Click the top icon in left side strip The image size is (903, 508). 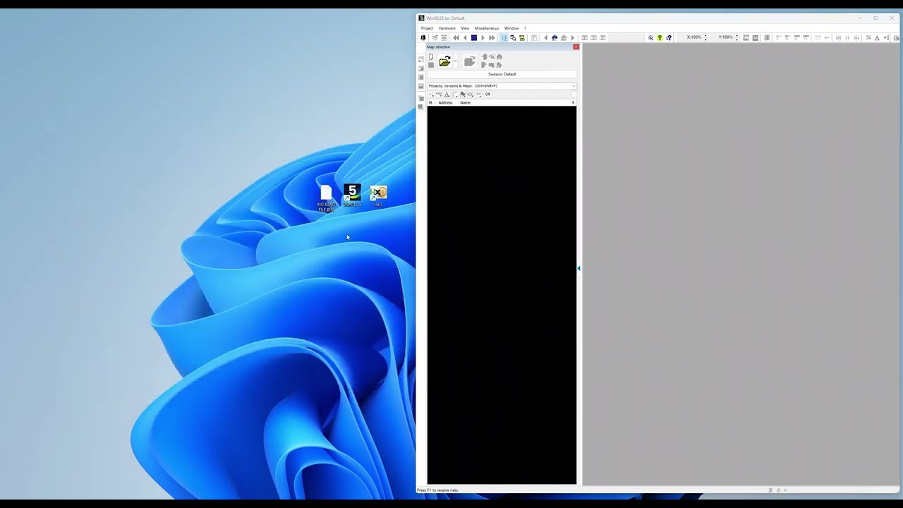pyautogui.click(x=421, y=59)
